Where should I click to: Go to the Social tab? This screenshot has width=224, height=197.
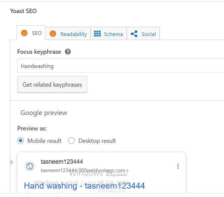149,34
